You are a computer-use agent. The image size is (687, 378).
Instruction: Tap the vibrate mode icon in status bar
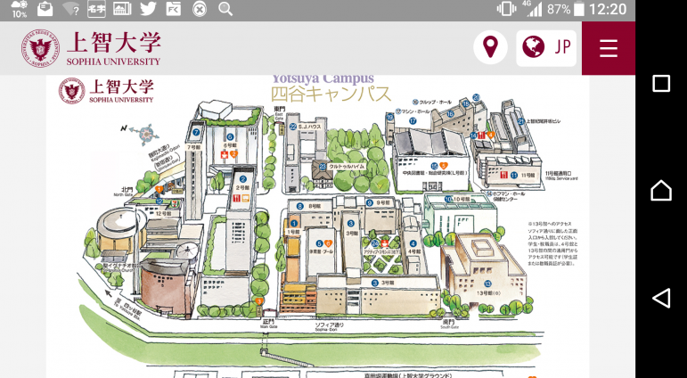point(506,9)
